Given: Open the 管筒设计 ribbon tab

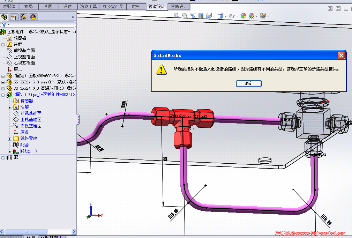Looking at the screenshot, I should tap(179, 7).
